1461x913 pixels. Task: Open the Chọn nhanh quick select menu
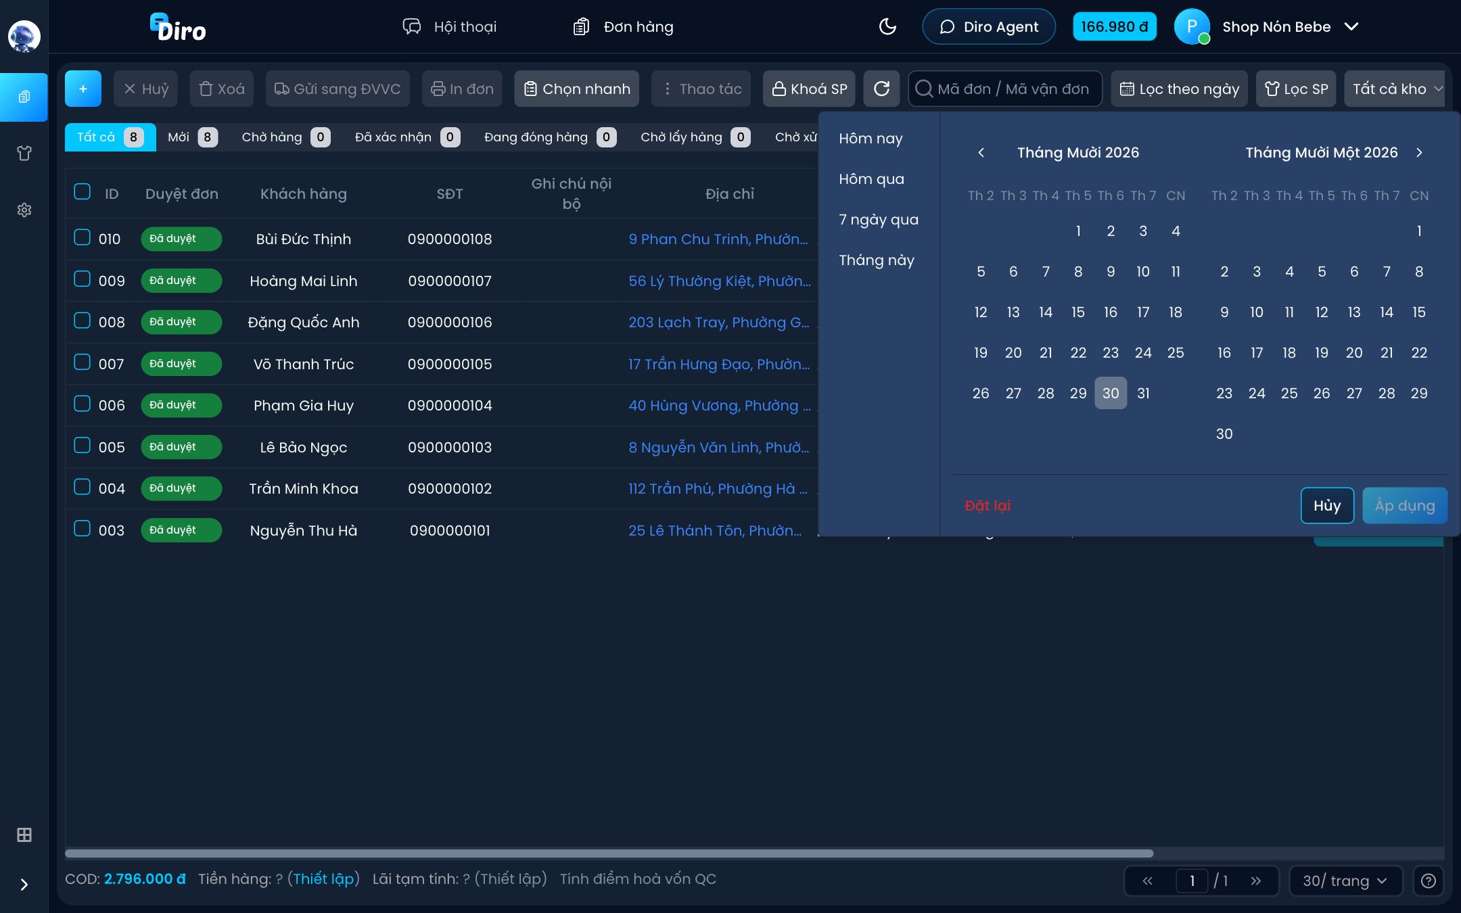(577, 89)
